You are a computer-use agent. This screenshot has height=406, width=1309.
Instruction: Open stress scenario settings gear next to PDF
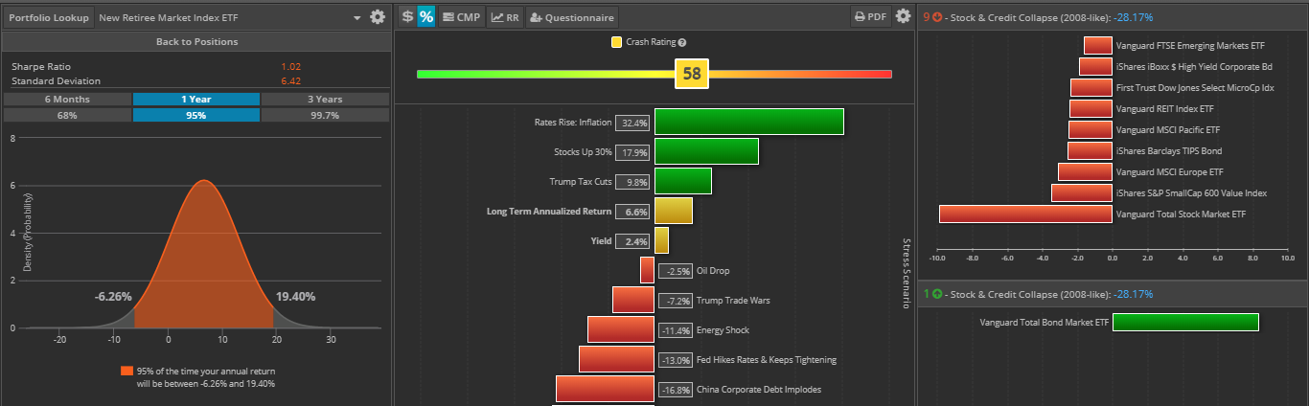click(x=903, y=17)
